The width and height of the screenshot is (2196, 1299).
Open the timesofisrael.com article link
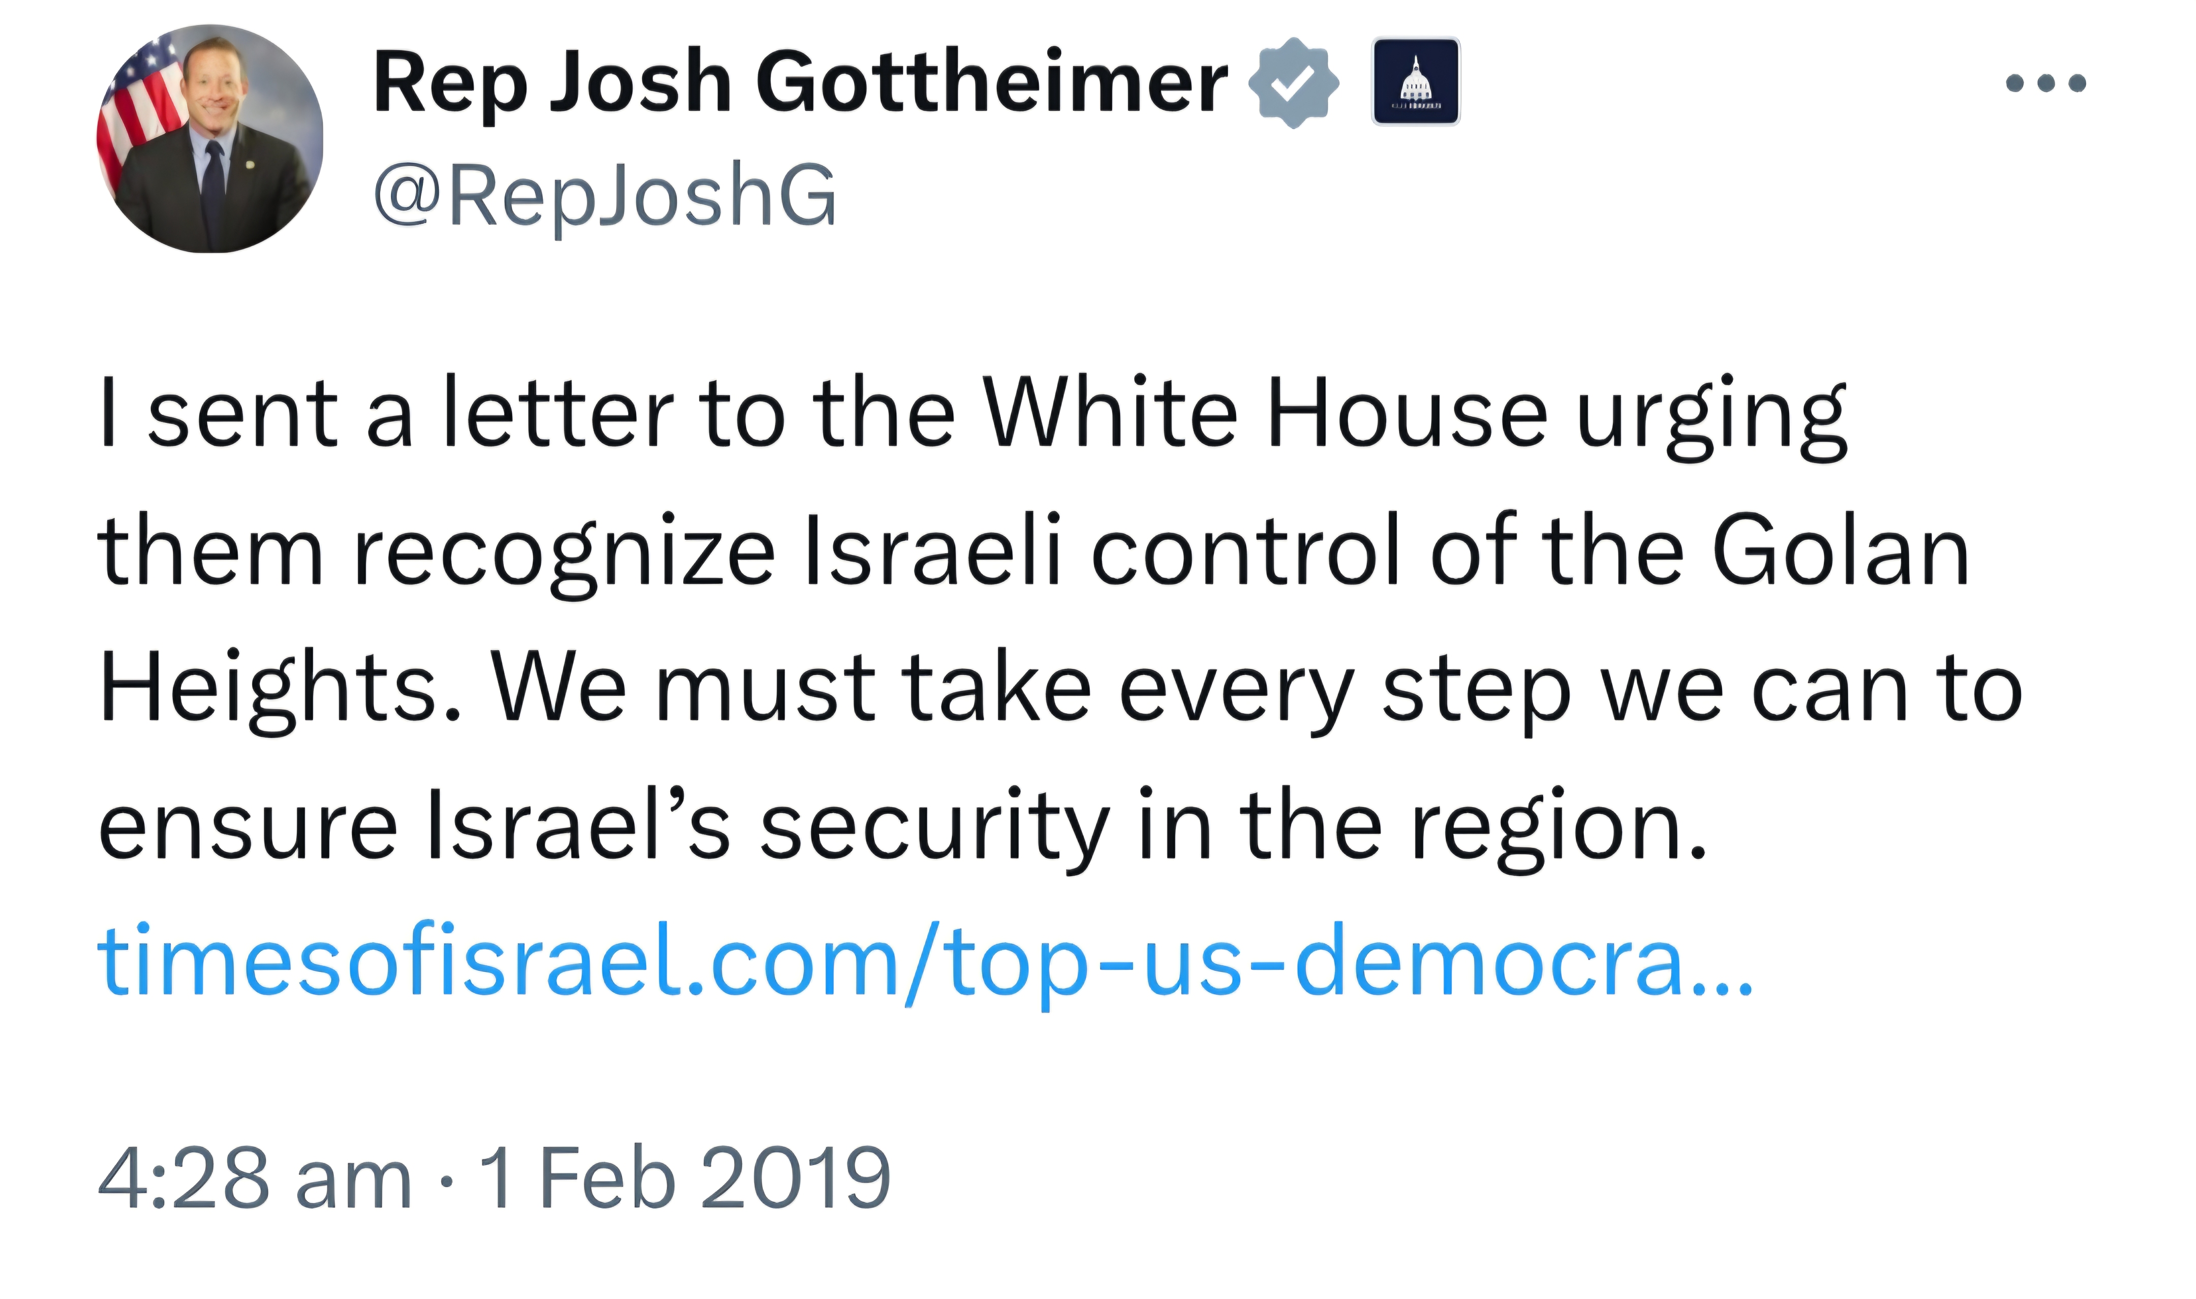pyautogui.click(x=925, y=960)
